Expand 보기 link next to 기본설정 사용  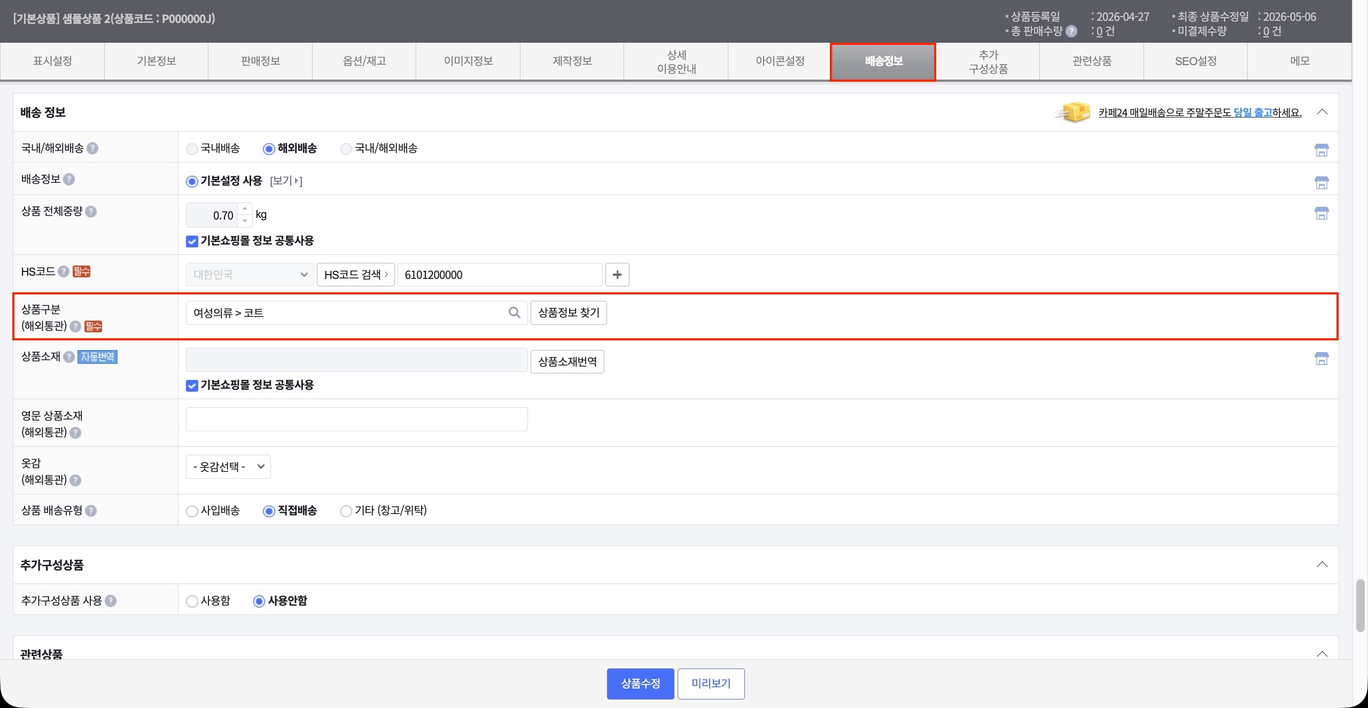pyautogui.click(x=286, y=181)
